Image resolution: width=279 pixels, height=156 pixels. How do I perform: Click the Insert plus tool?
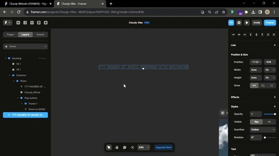tap(18, 23)
